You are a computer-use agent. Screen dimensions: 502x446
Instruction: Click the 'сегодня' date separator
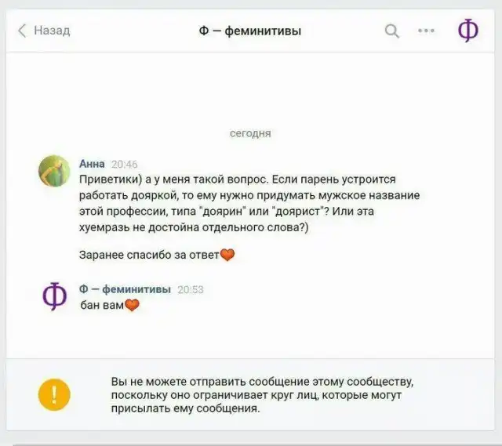click(250, 133)
